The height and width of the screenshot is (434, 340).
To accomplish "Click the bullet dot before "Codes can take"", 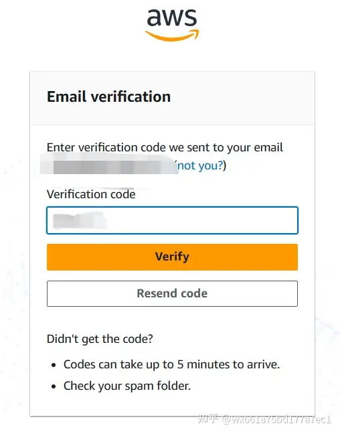I will click(54, 366).
